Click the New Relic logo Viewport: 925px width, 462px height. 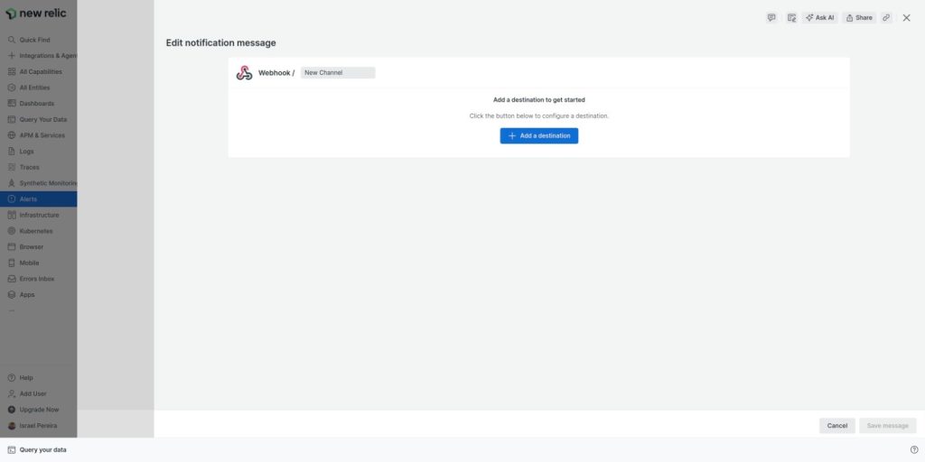click(36, 14)
